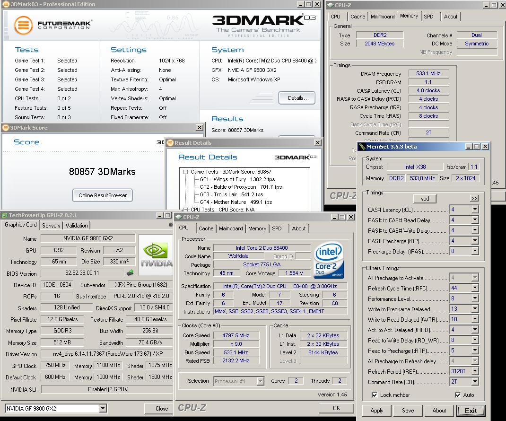This screenshot has height=421, width=506.
Task: Click the Exit button in MemSet
Action: (x=471, y=411)
